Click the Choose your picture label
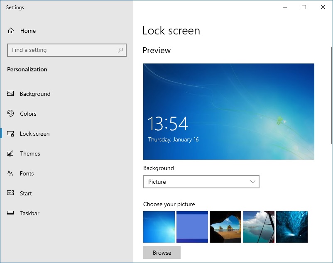333x263 pixels. pos(169,204)
